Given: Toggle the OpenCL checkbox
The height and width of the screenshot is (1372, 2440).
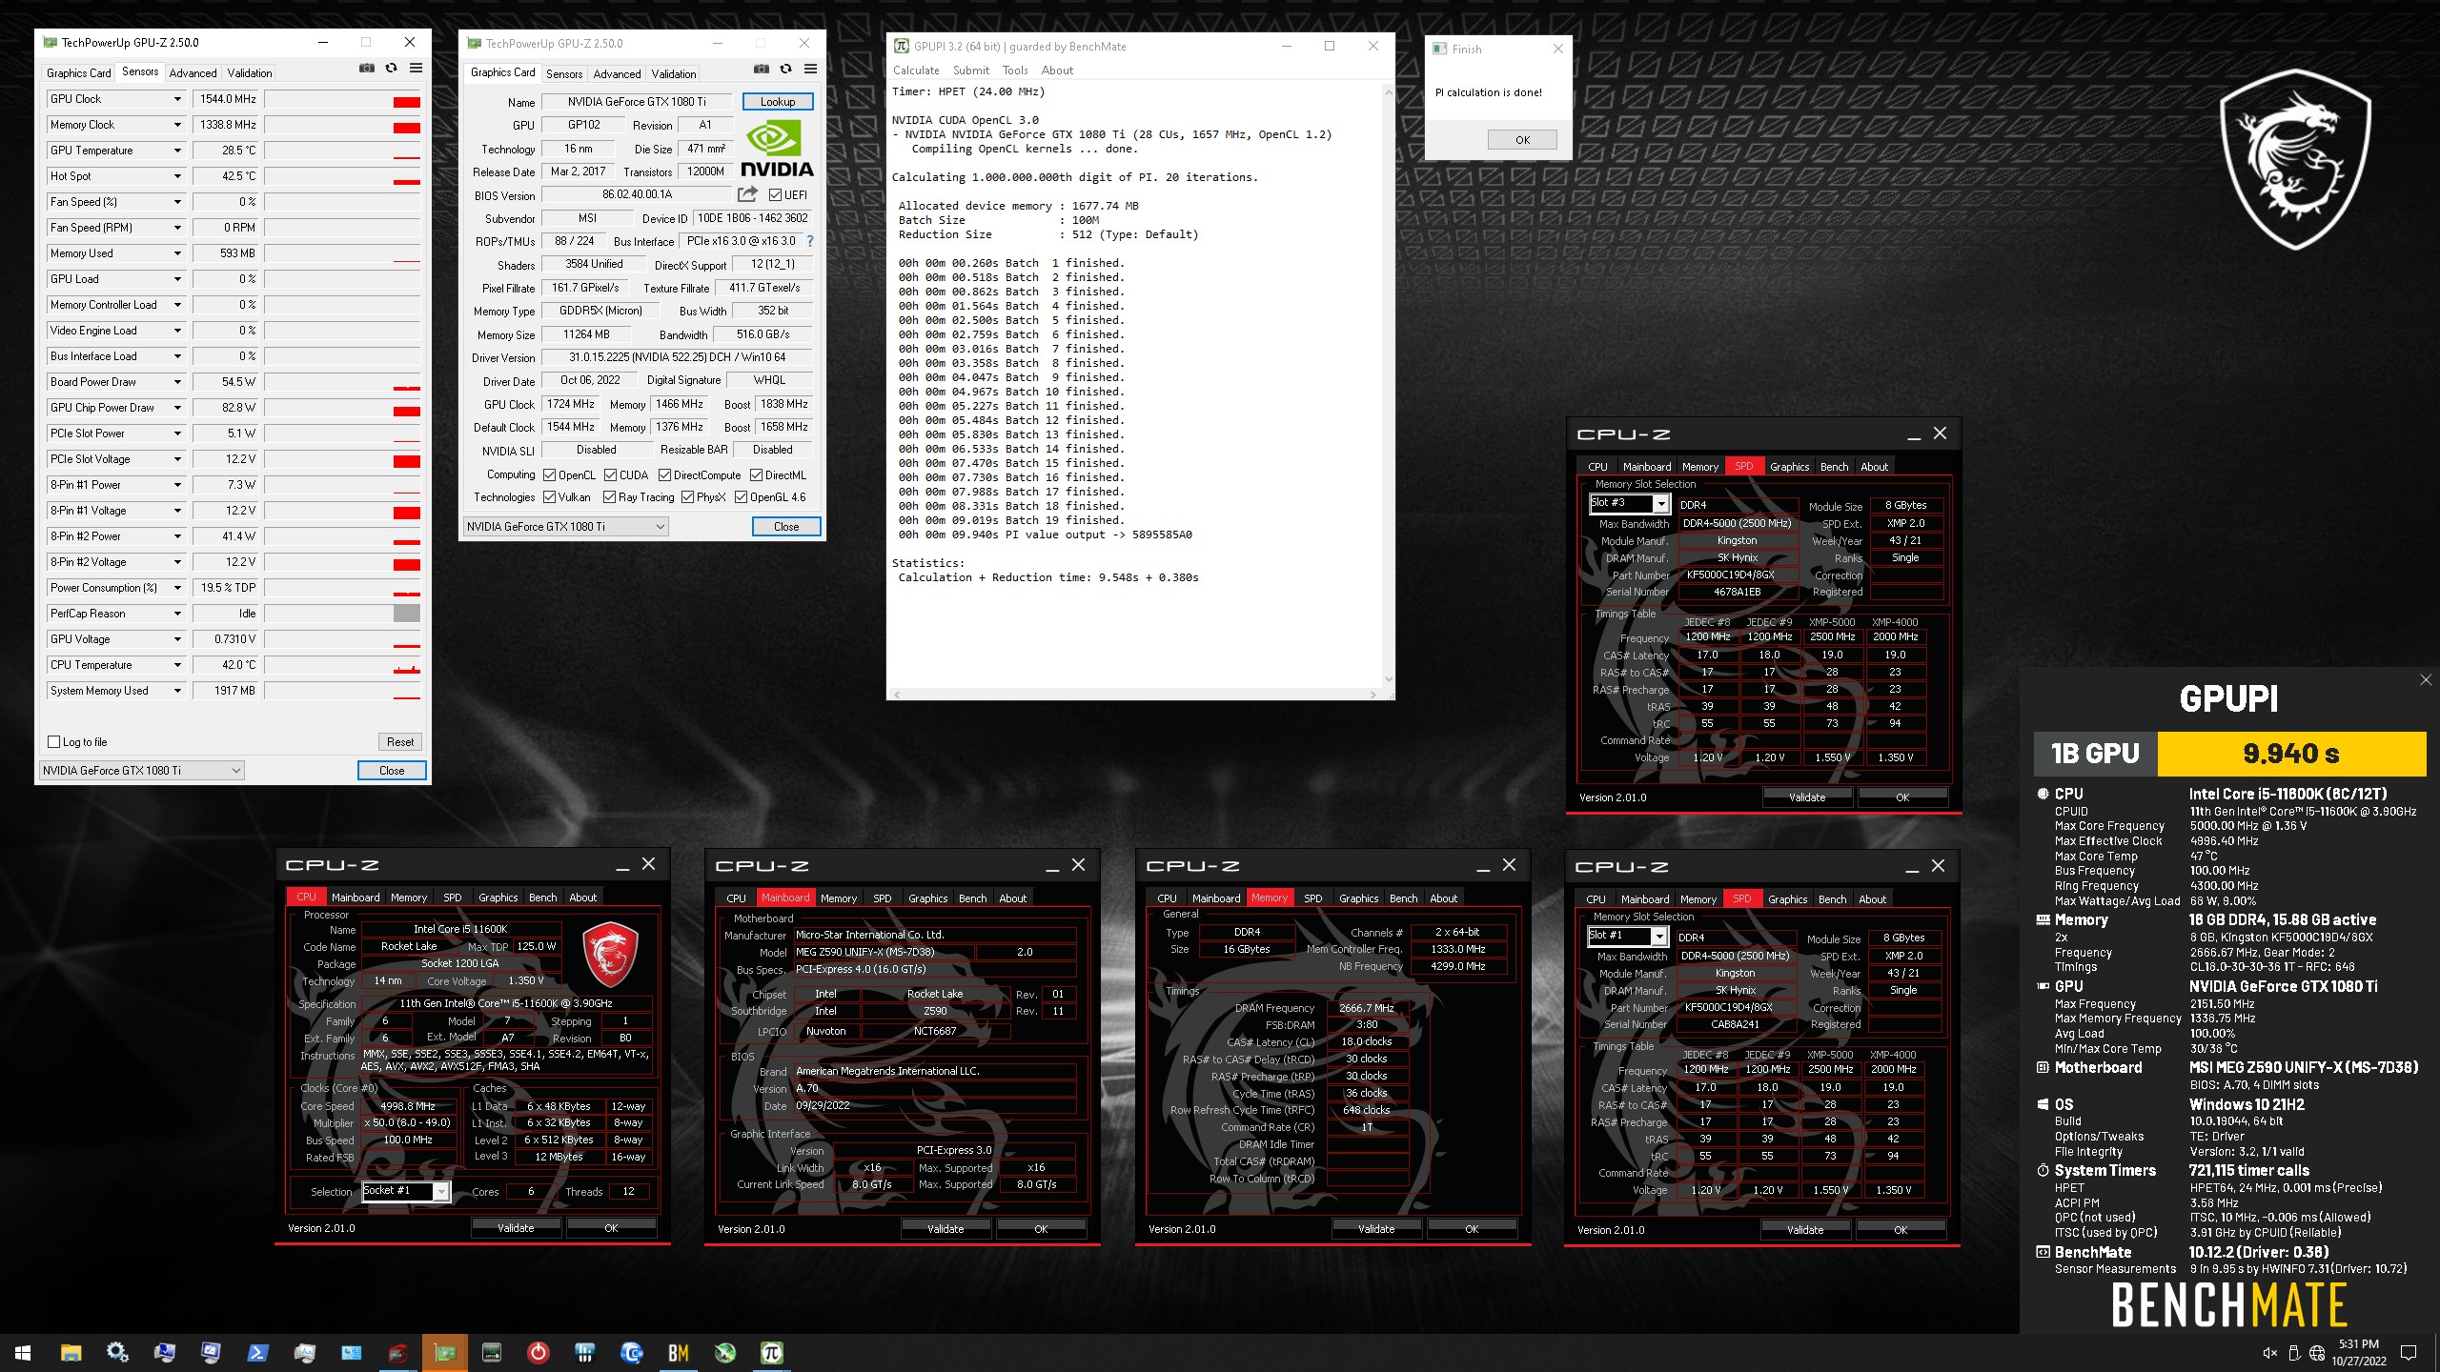Looking at the screenshot, I should tap(550, 475).
